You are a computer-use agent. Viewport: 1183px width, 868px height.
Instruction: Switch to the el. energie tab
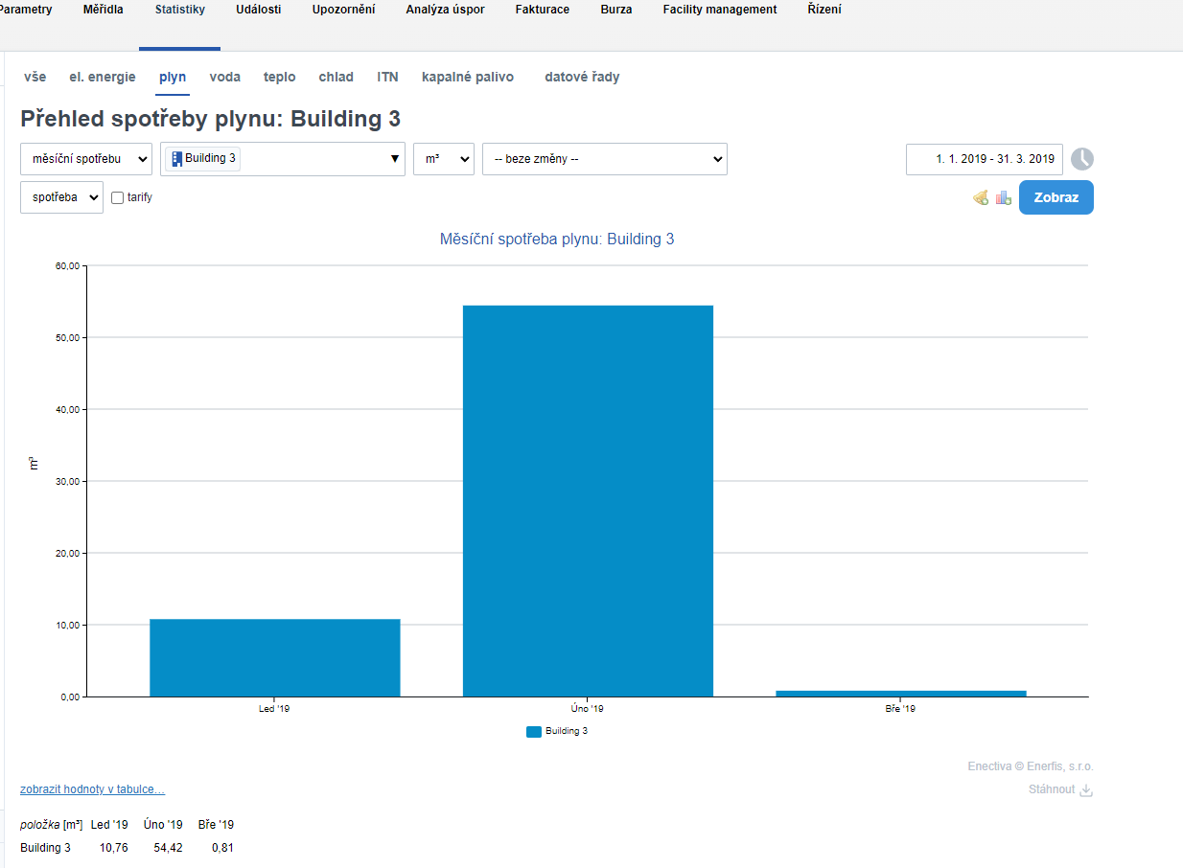point(103,77)
